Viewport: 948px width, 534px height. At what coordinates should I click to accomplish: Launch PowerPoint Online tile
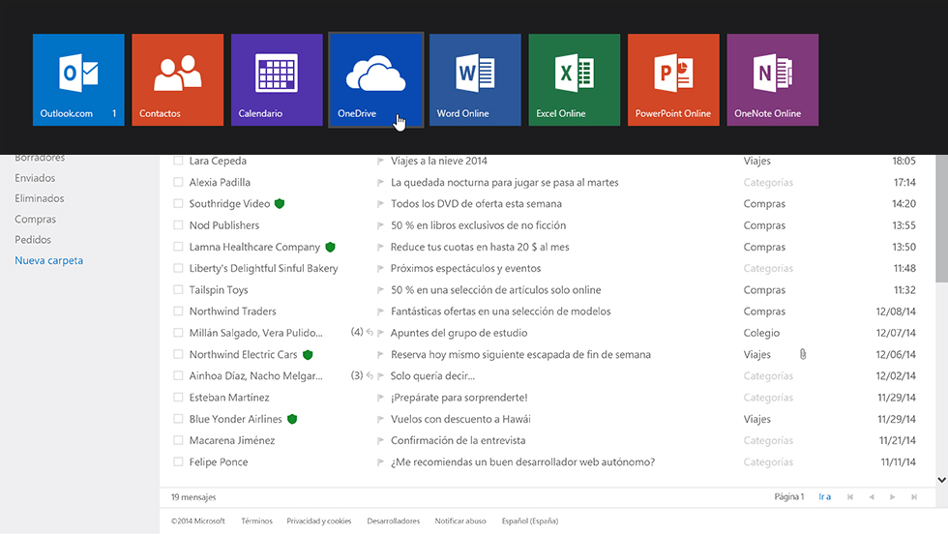(x=673, y=80)
